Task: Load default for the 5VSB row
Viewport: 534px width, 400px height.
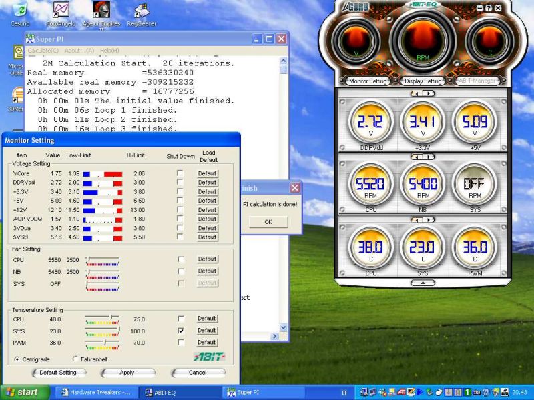Action: [x=207, y=237]
